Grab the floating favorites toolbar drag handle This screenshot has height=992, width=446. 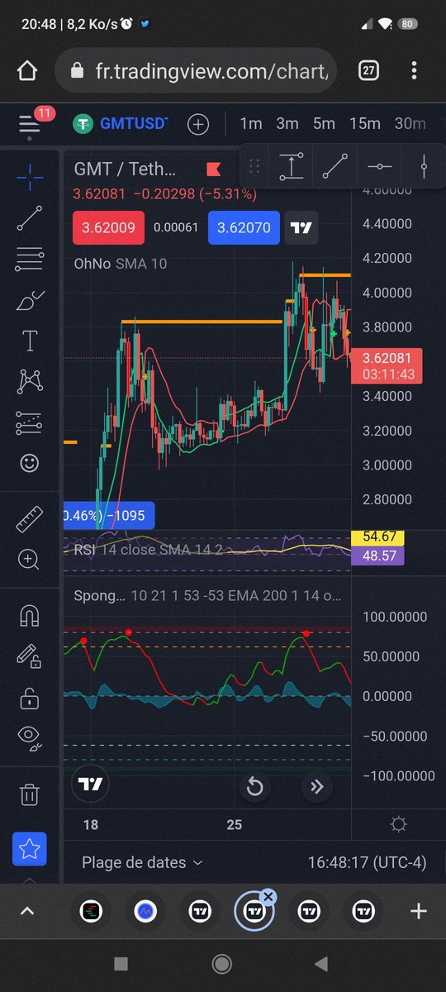[x=254, y=167]
